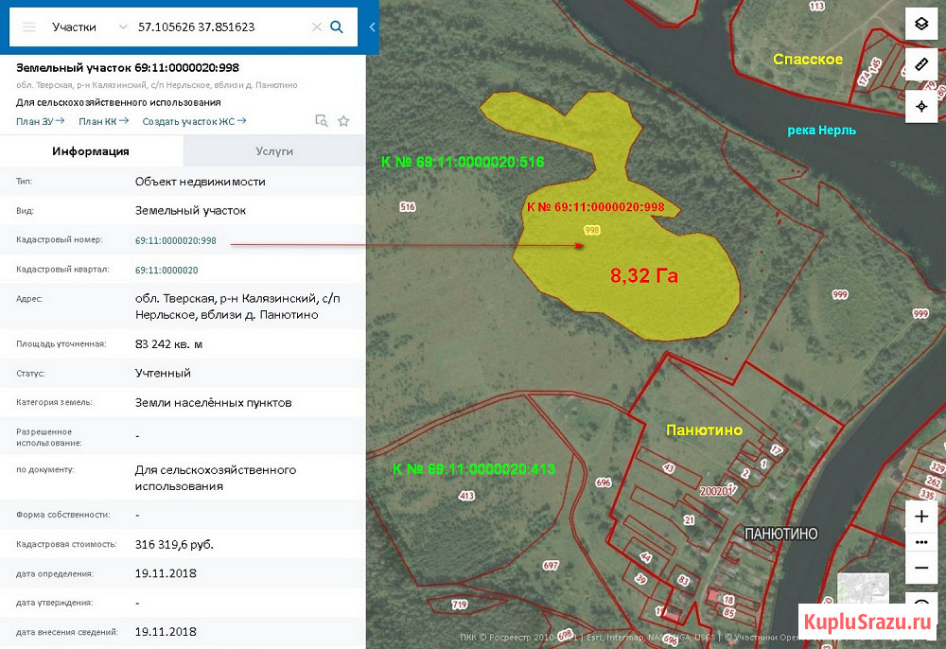This screenshot has width=946, height=649.
Task: Select parcel label 413 on the map
Action: click(x=466, y=496)
